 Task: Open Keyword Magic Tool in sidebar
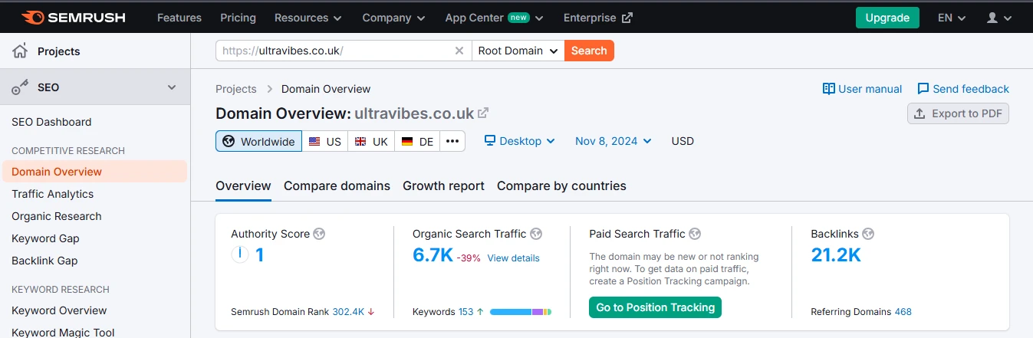tap(63, 332)
